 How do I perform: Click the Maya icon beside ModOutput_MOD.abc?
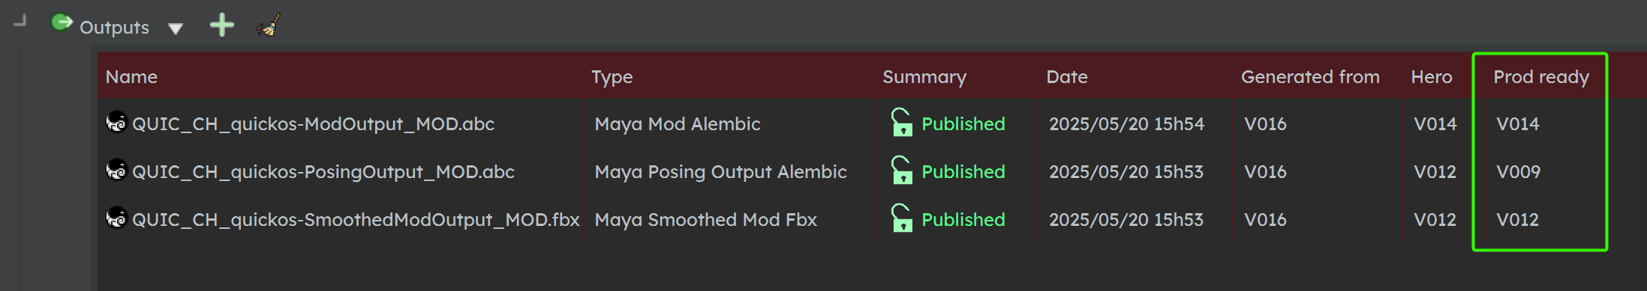tap(116, 122)
